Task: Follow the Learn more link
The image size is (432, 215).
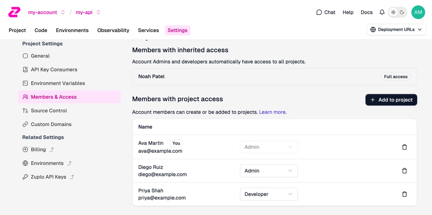Action: (272, 112)
